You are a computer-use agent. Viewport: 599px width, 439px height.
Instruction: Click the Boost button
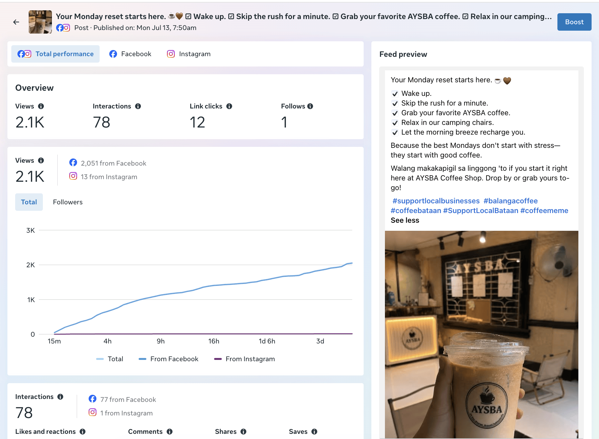[x=574, y=22]
